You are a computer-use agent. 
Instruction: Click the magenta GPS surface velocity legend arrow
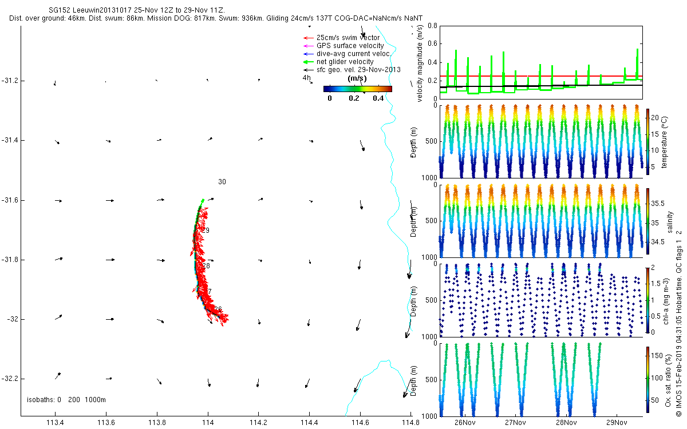(x=308, y=46)
